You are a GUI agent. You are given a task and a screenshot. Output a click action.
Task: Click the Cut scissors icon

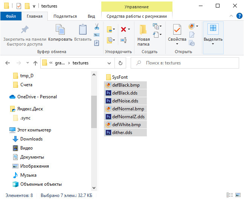(x=97, y=26)
